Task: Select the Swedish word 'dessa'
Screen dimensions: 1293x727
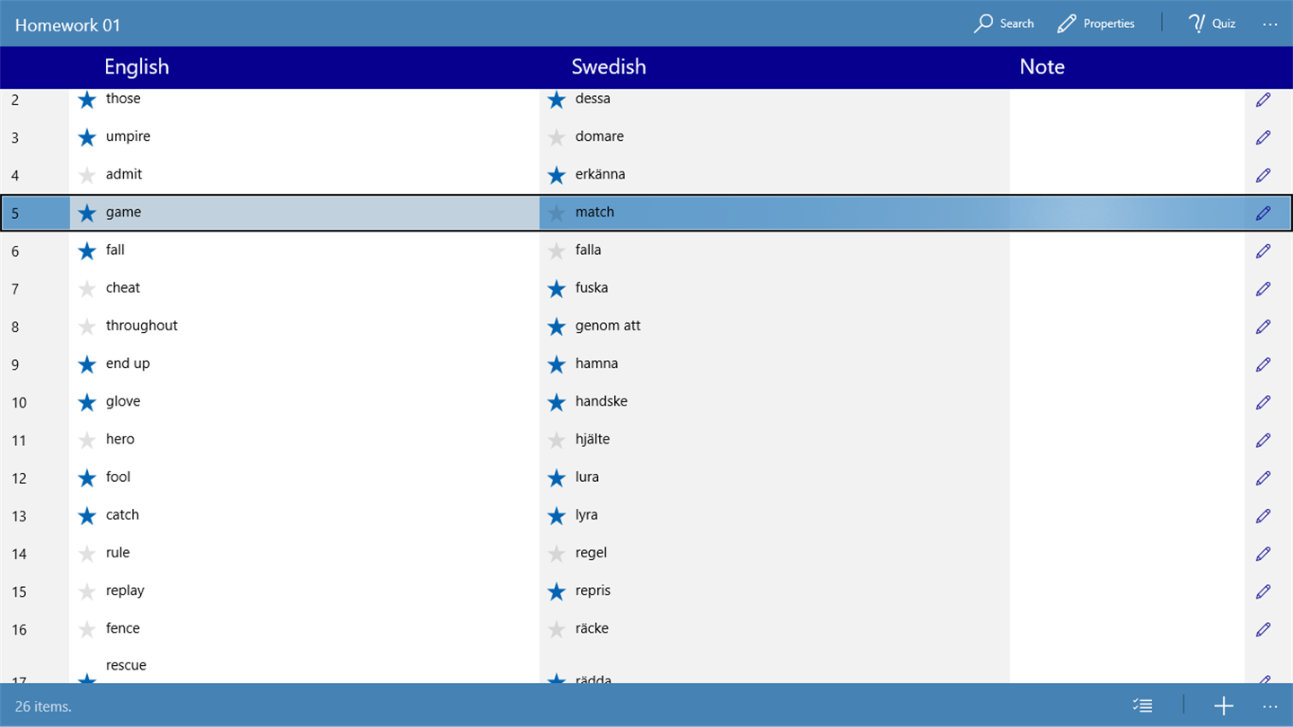Action: point(593,99)
